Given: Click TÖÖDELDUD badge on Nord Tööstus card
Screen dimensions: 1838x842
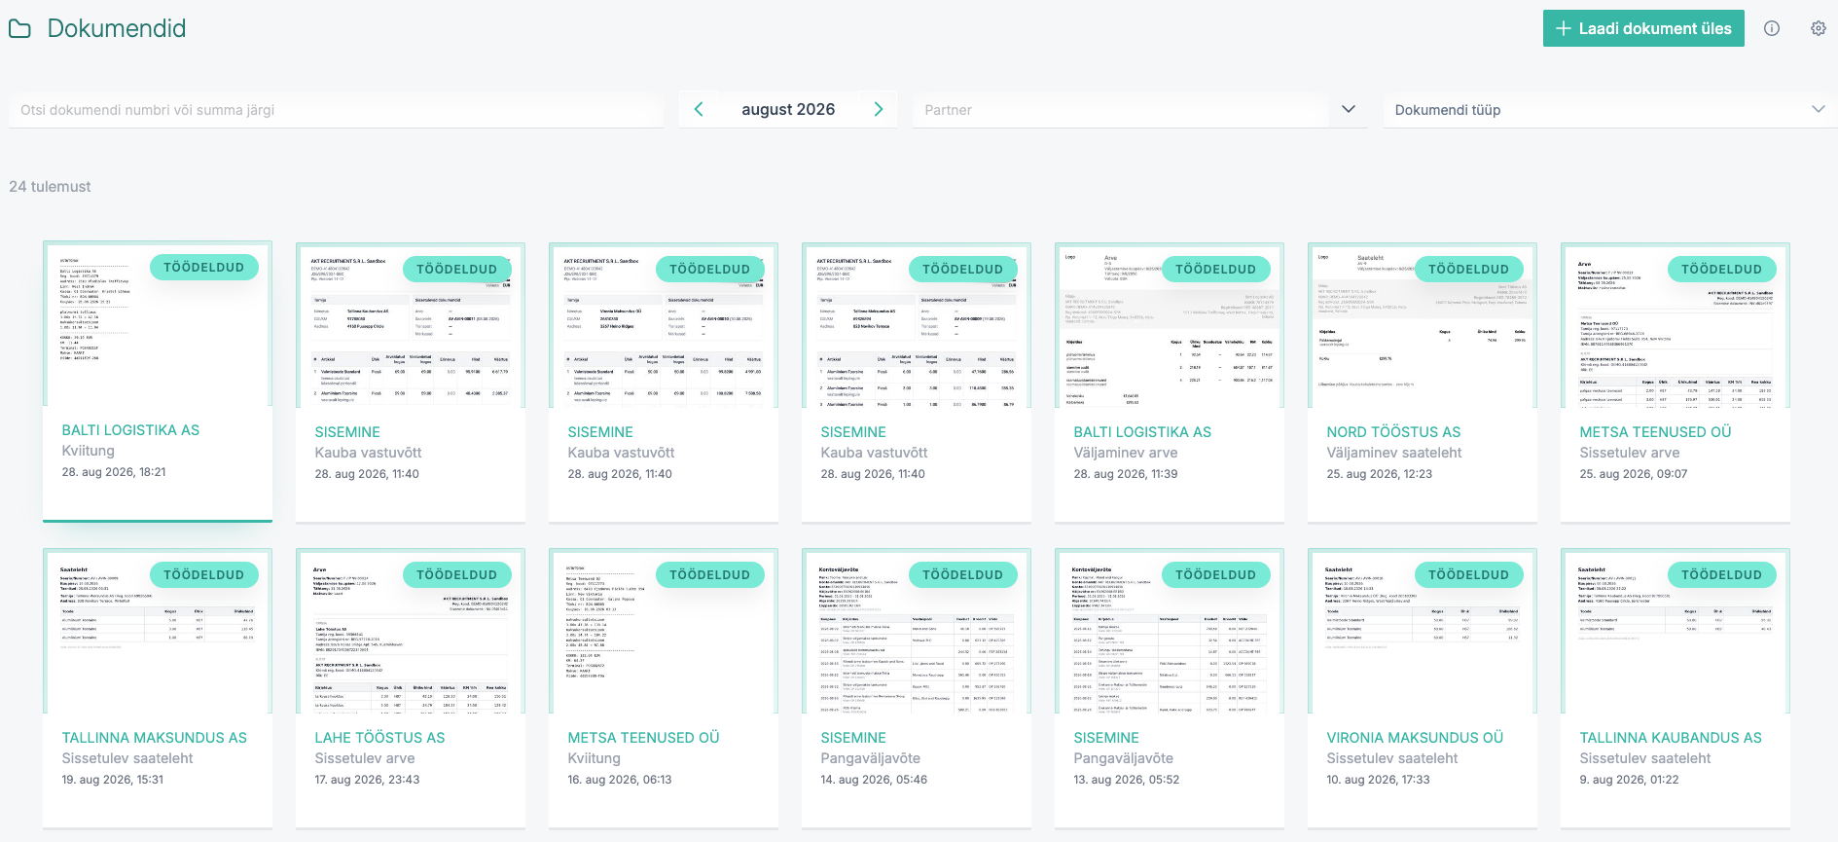Looking at the screenshot, I should [1468, 269].
